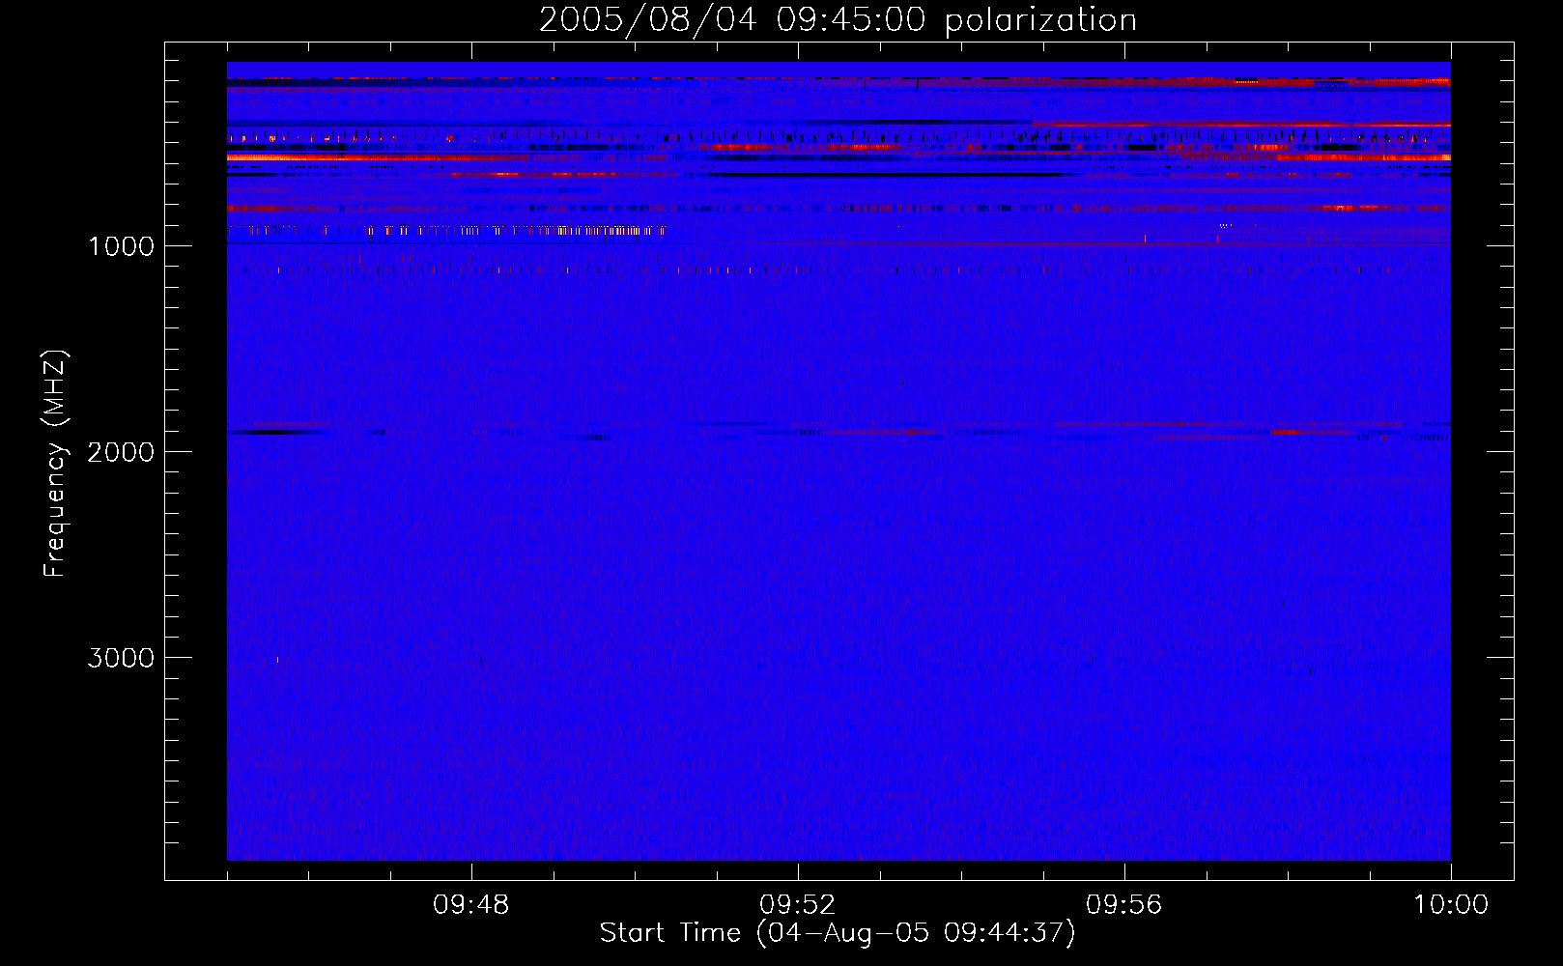
Task: Click the "Frequency (MHZ)" axis label
Action: pyautogui.click(x=55, y=464)
